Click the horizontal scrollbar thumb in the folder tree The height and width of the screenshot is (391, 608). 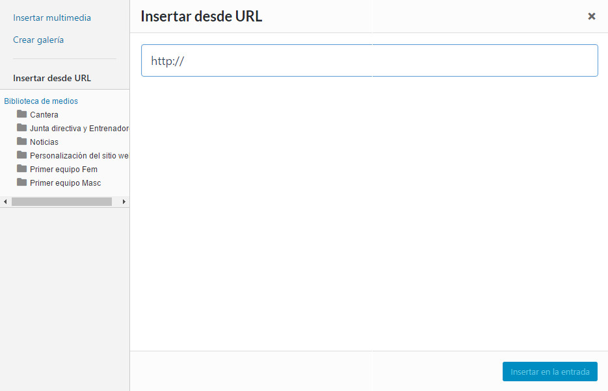click(x=62, y=202)
